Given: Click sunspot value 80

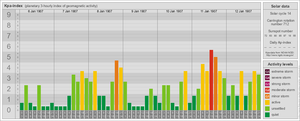Looking at the screenshot, I should tap(275, 36).
